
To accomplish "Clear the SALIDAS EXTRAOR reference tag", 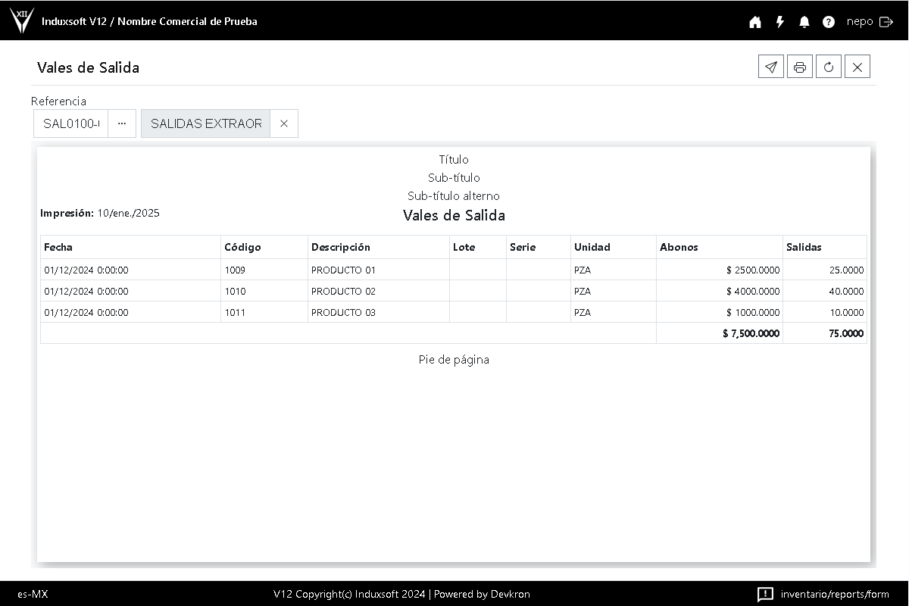I will pyautogui.click(x=284, y=123).
